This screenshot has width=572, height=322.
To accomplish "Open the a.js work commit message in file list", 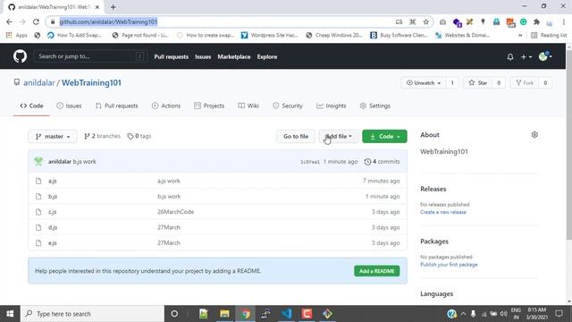I will 169,181.
